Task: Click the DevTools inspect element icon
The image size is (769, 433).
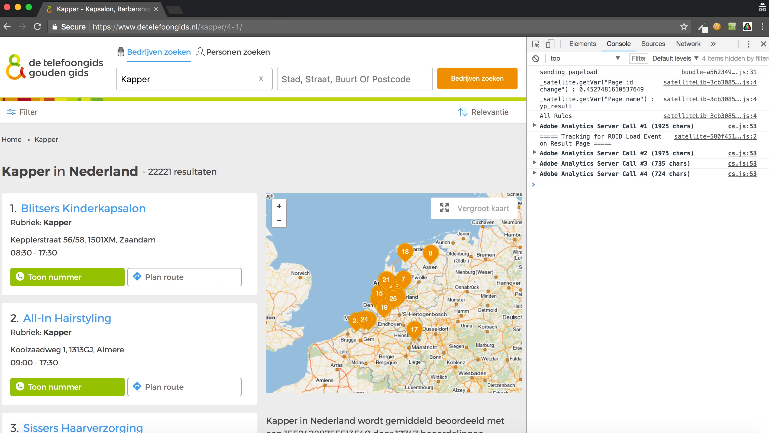Action: tap(535, 44)
